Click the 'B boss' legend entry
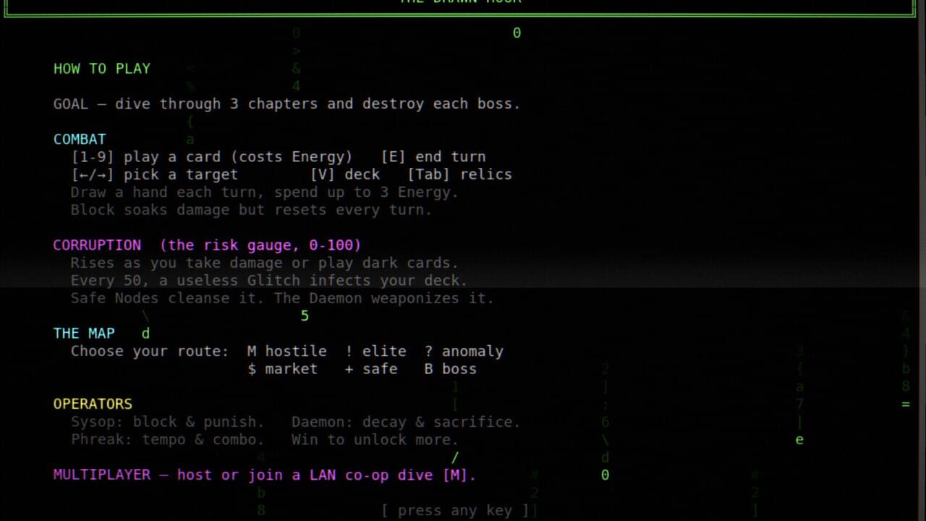The image size is (926, 521). pos(451,369)
